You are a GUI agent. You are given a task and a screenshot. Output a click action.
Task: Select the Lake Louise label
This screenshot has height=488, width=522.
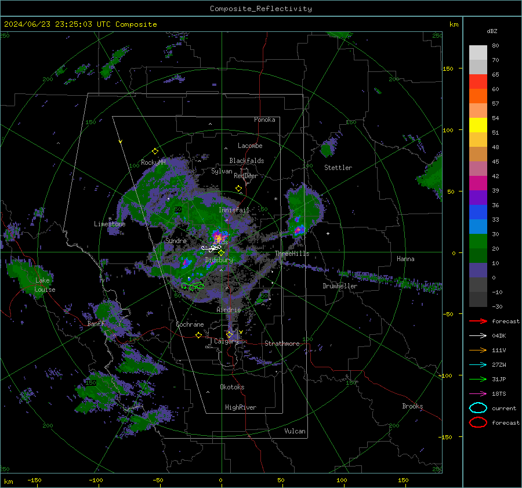click(45, 285)
